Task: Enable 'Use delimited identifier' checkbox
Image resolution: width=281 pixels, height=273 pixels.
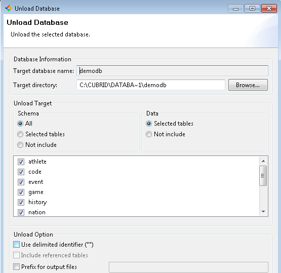Action: tap(16, 245)
